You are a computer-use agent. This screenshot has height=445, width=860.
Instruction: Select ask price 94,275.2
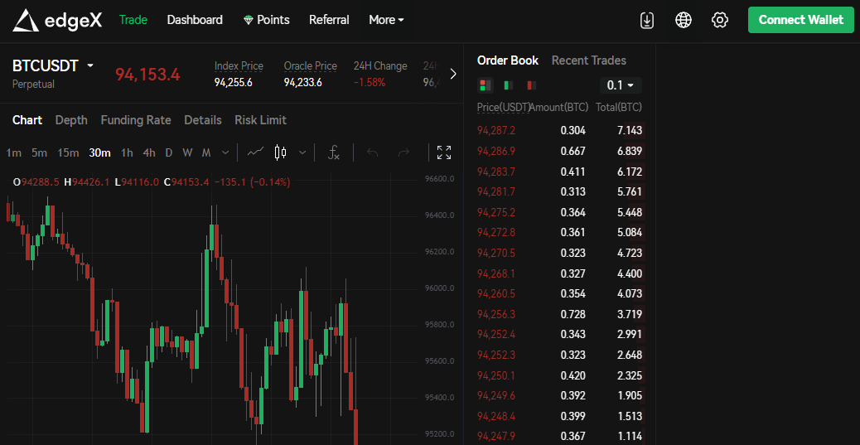pos(496,212)
